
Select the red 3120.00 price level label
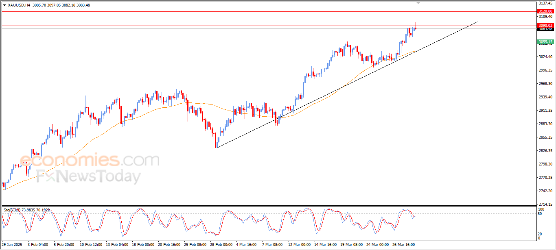(545, 11)
